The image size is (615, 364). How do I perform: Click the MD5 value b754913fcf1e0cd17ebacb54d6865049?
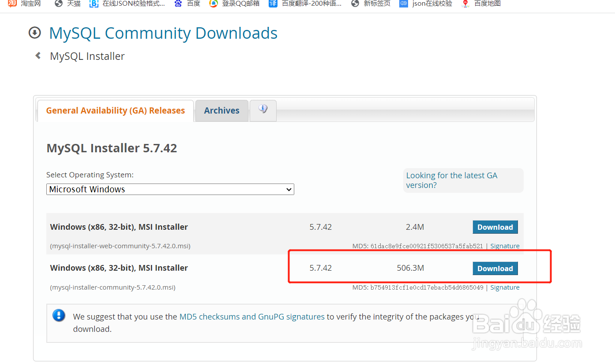point(427,287)
